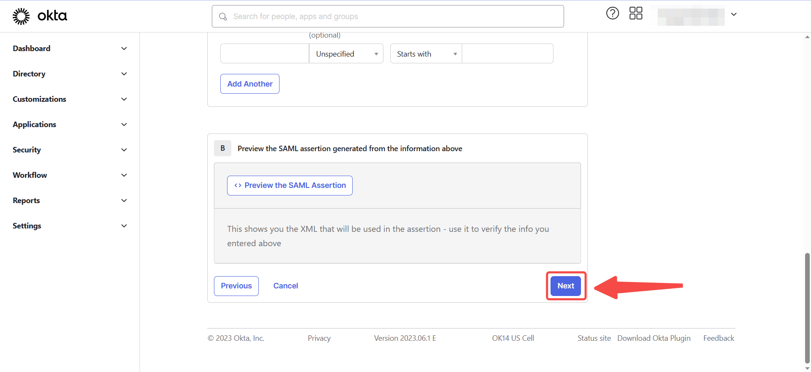Expand the Security menu

pyautogui.click(x=70, y=150)
